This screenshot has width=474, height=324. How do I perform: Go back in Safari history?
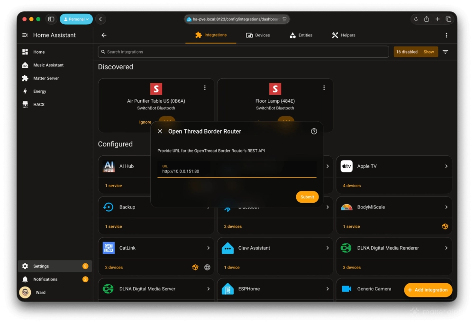(100, 19)
